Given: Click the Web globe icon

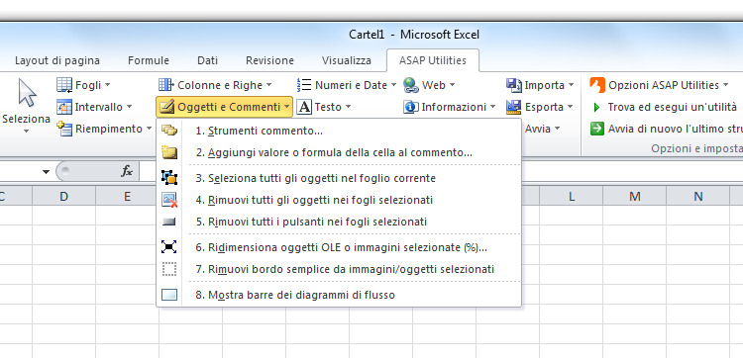Looking at the screenshot, I should point(411,85).
